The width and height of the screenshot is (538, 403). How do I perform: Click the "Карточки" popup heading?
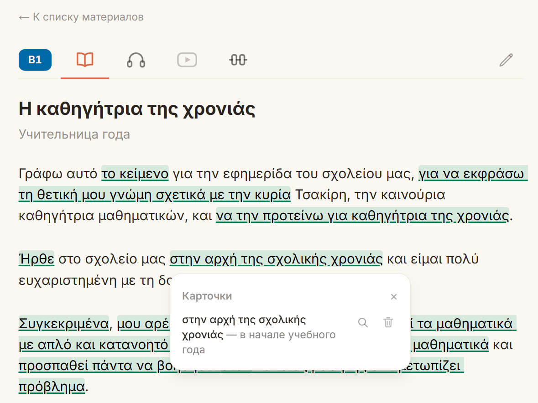[207, 296]
